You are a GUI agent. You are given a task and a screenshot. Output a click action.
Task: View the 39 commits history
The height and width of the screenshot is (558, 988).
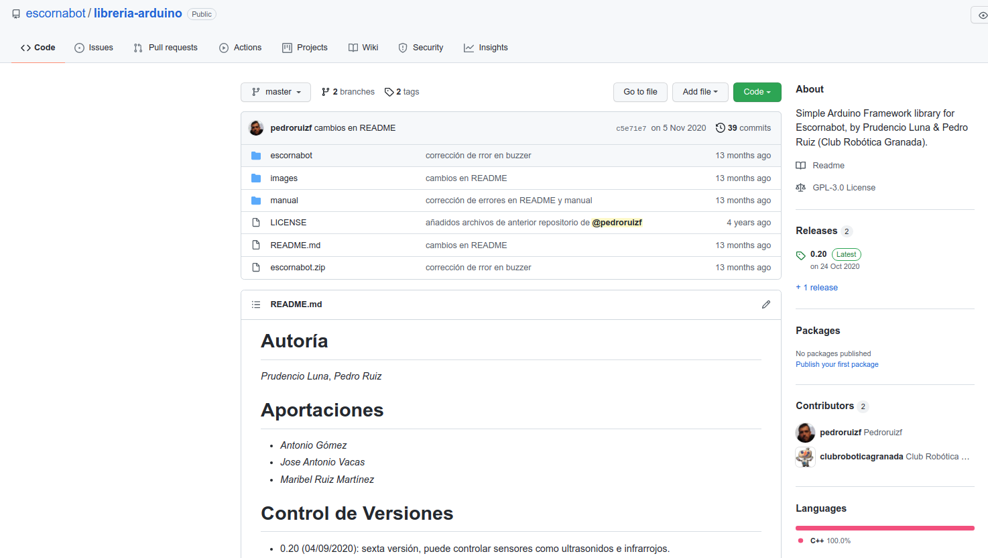743,128
